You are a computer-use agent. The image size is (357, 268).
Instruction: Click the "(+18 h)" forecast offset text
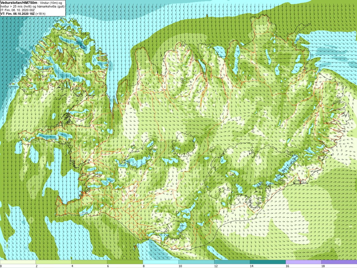coord(40,14)
